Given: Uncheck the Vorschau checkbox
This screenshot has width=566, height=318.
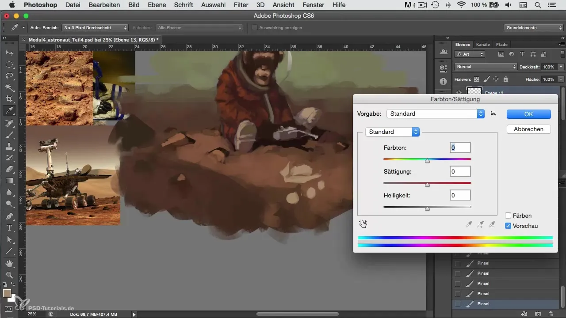Looking at the screenshot, I should (x=508, y=226).
